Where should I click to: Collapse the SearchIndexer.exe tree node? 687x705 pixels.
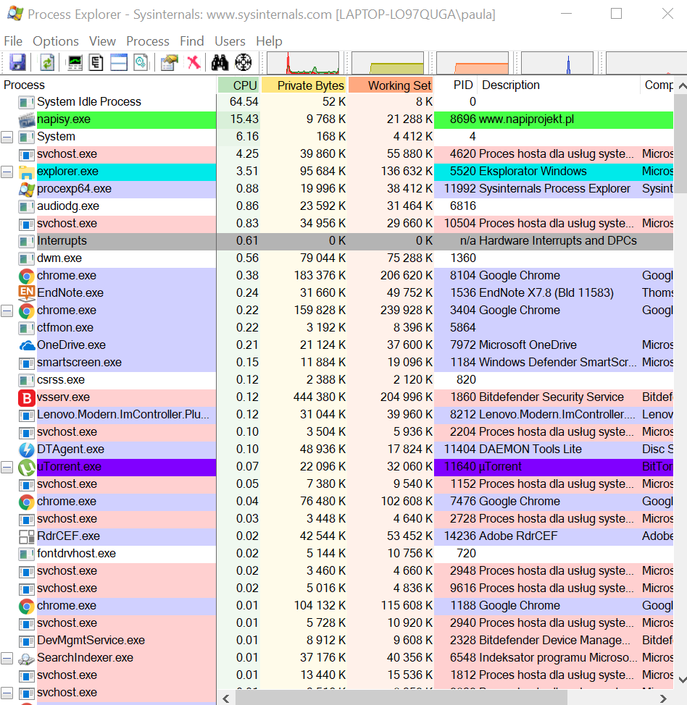click(x=7, y=658)
